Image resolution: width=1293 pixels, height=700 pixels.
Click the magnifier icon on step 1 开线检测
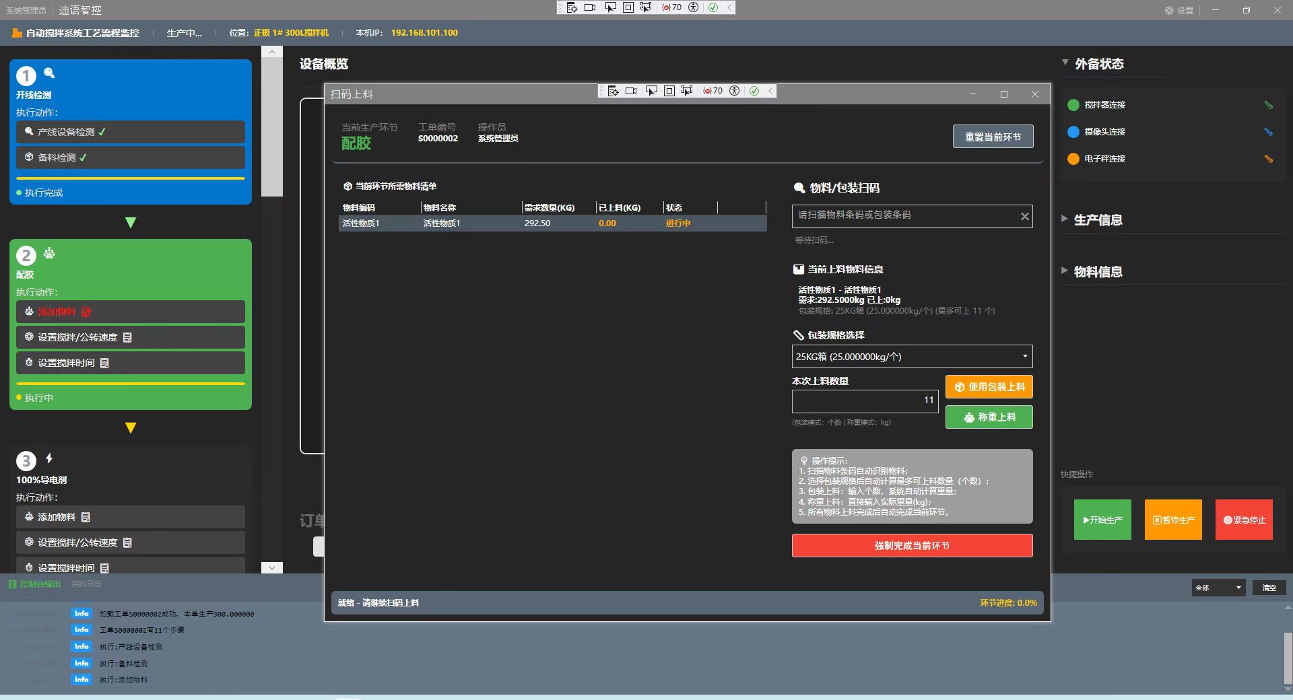point(49,73)
